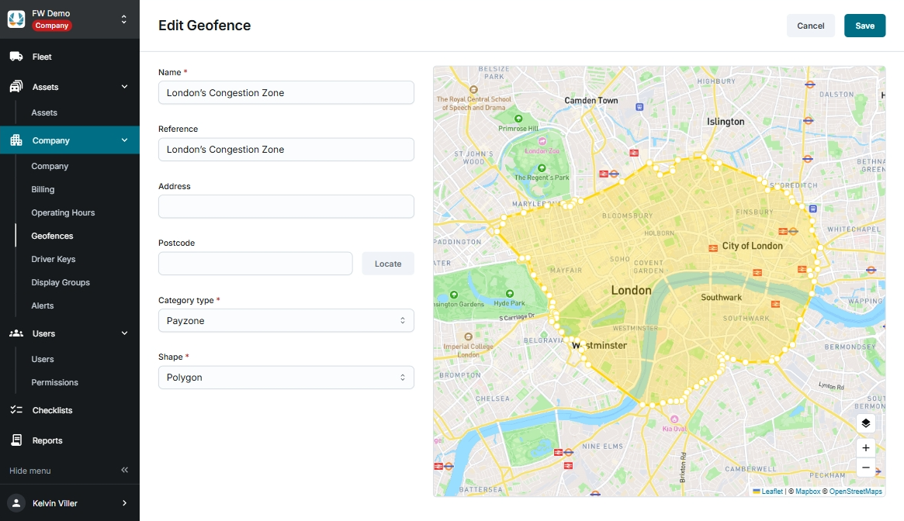Screen dimensions: 904x521
Task: Focus the Postcode input field
Action: point(255,264)
